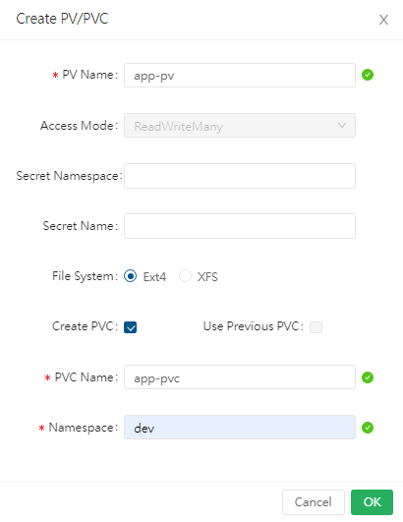403x522 pixels.
Task: Click the OK button to confirm
Action: pyautogui.click(x=372, y=502)
